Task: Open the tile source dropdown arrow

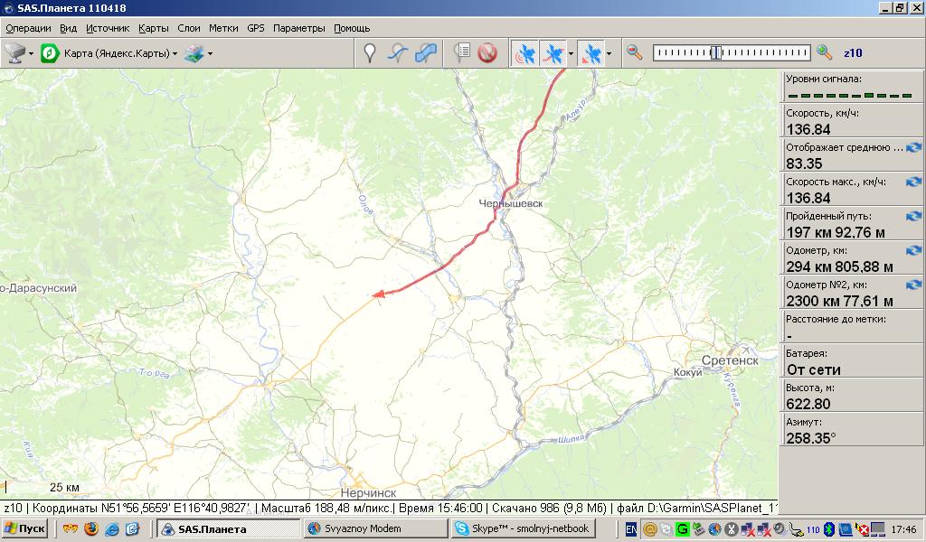Action: (31, 53)
